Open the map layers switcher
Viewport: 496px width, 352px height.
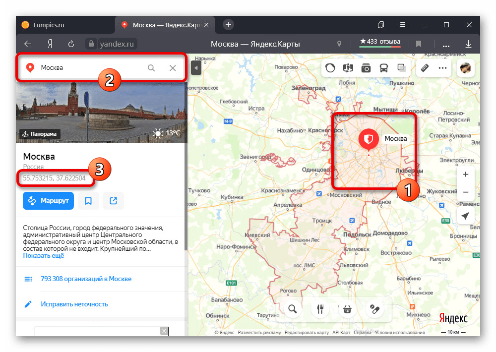pyautogui.click(x=401, y=68)
